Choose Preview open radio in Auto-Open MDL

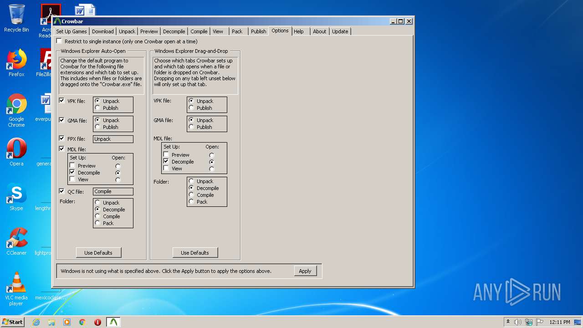(x=118, y=166)
